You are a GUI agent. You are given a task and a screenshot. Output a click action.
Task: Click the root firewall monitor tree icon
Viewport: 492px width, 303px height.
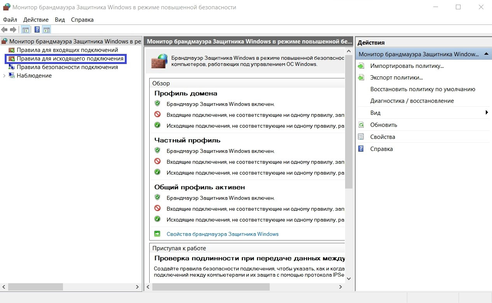tap(5, 41)
